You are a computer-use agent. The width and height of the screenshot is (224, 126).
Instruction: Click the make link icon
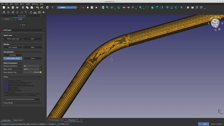197,7
